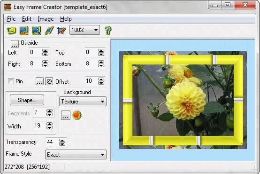Screen dimensions: 260x174
Task: Click the crop checkmark toolbar icon
Action: click(61, 31)
